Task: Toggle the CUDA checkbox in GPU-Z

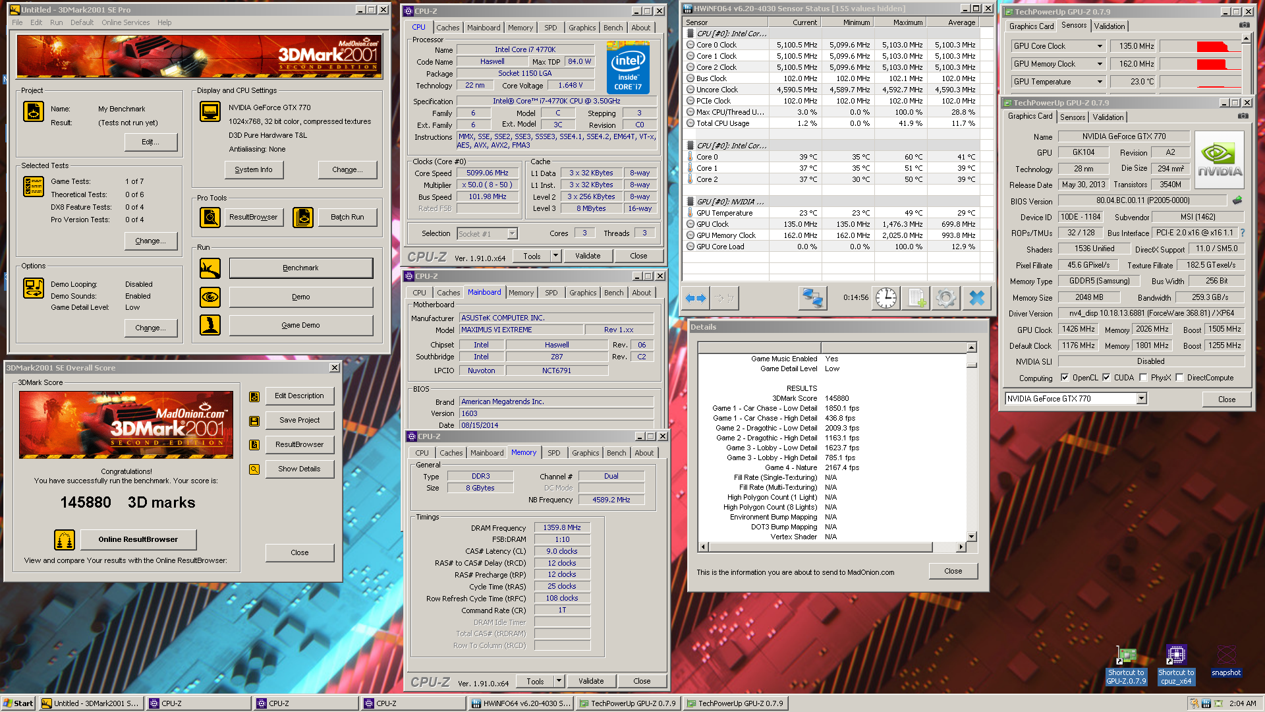Action: pos(1106,378)
